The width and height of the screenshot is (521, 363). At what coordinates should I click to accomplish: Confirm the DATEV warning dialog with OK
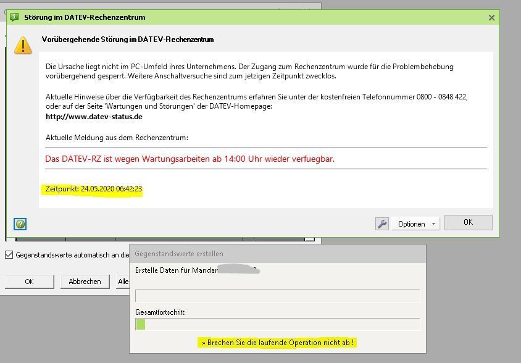tap(468, 222)
